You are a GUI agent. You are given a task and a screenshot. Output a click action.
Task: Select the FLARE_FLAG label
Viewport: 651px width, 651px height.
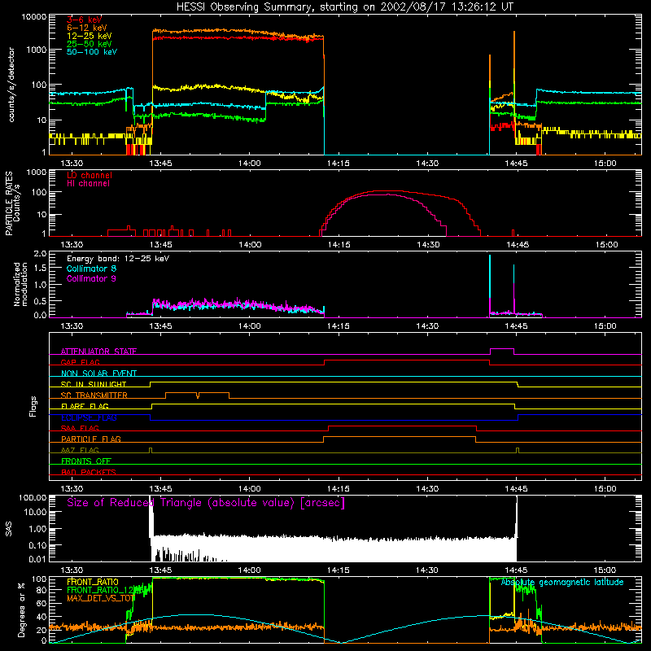(85, 406)
